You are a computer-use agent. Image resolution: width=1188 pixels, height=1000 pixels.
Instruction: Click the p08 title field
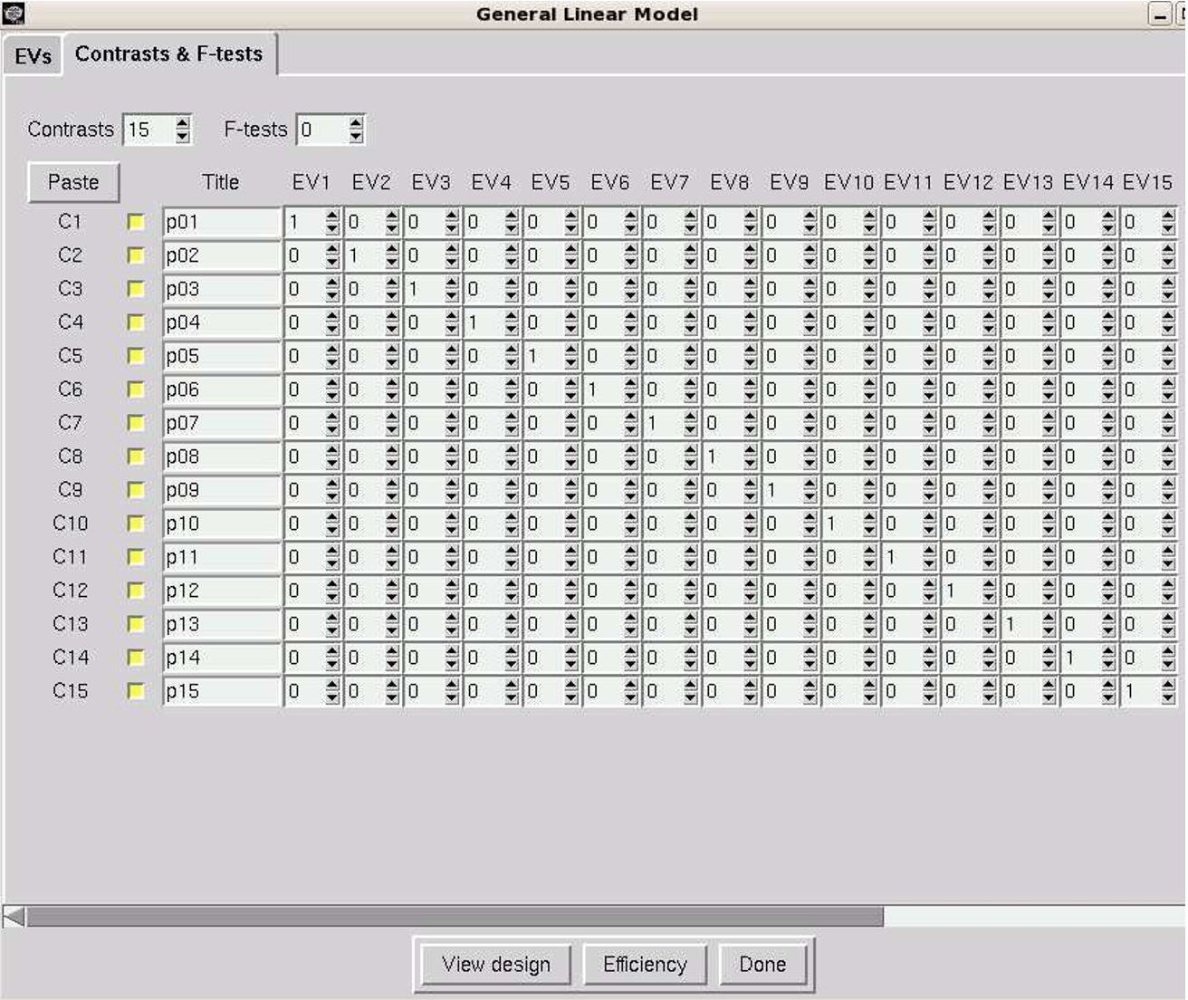pos(222,457)
